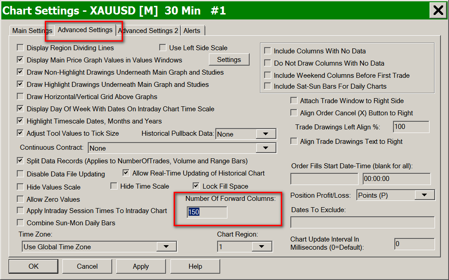
Task: Enable Attach Trade Window to Right Side
Action: [x=294, y=100]
